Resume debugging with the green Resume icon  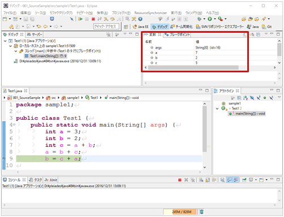(x=80, y=19)
